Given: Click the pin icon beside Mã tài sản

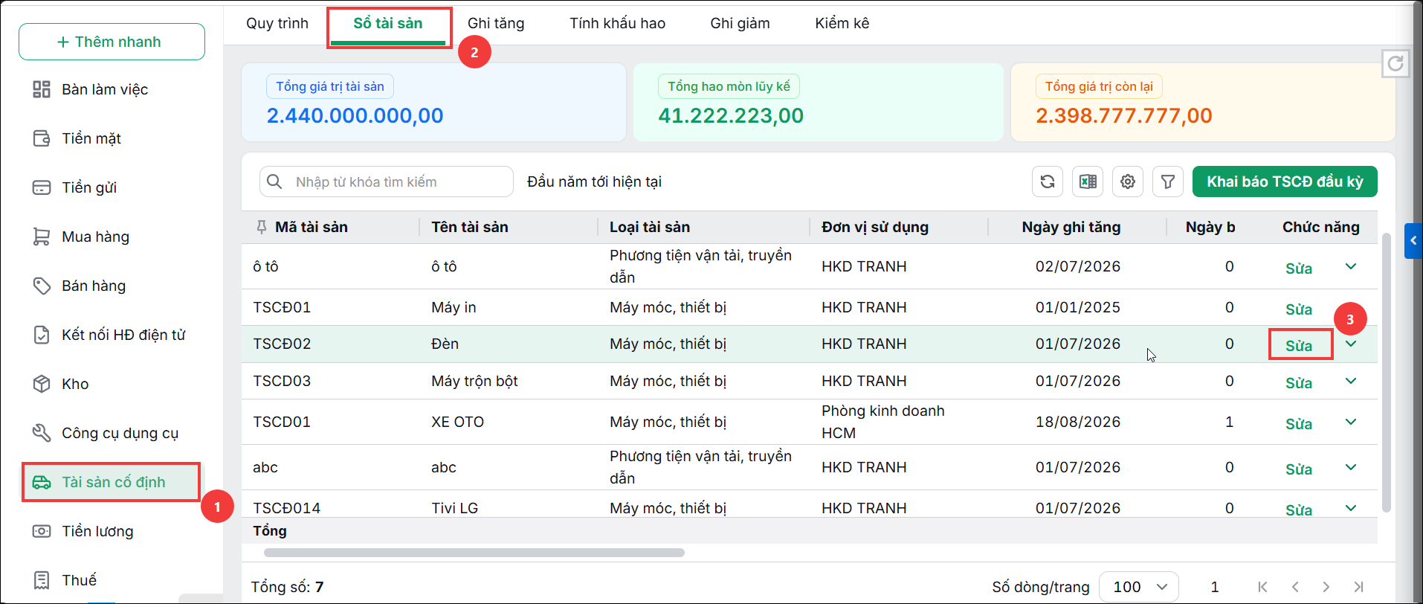Looking at the screenshot, I should click(262, 227).
